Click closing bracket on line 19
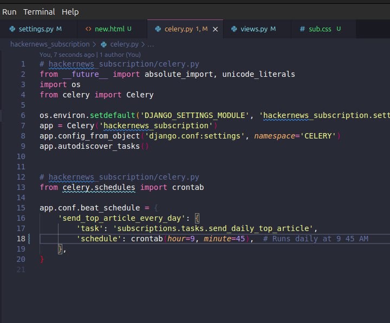This screenshot has height=323, width=390. [x=60, y=249]
